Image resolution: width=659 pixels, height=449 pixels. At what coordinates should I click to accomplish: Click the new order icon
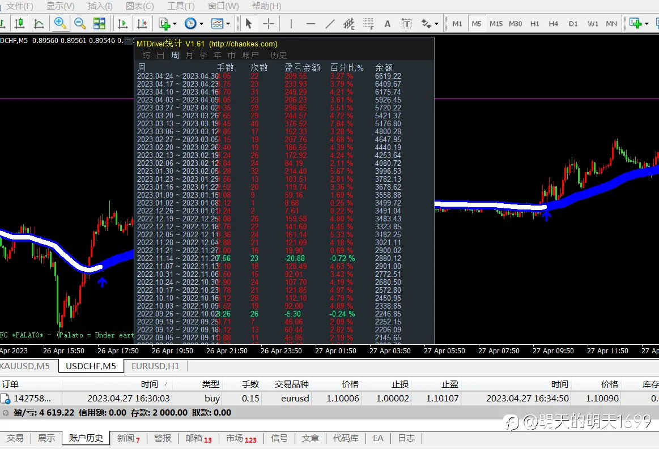coord(635,24)
